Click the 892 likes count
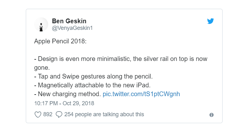This screenshot has width=249, height=131. click(48, 114)
